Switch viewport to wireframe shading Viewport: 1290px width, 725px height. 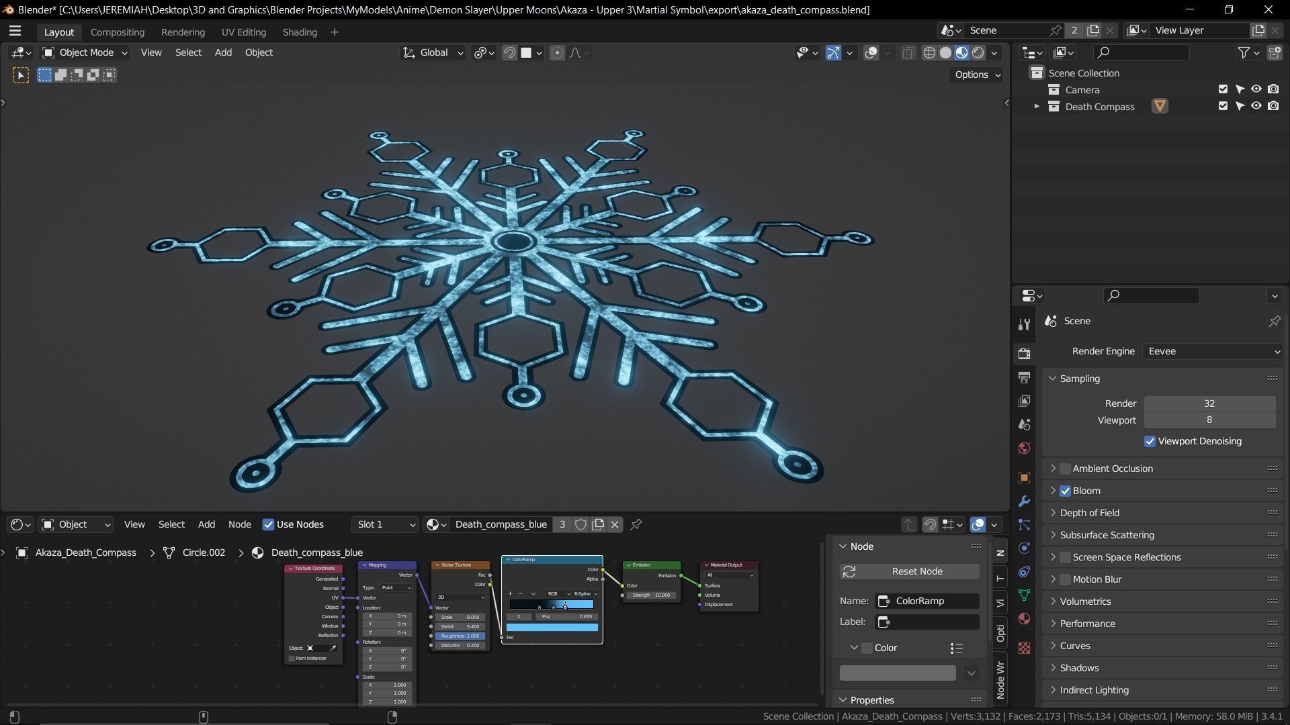tap(929, 53)
